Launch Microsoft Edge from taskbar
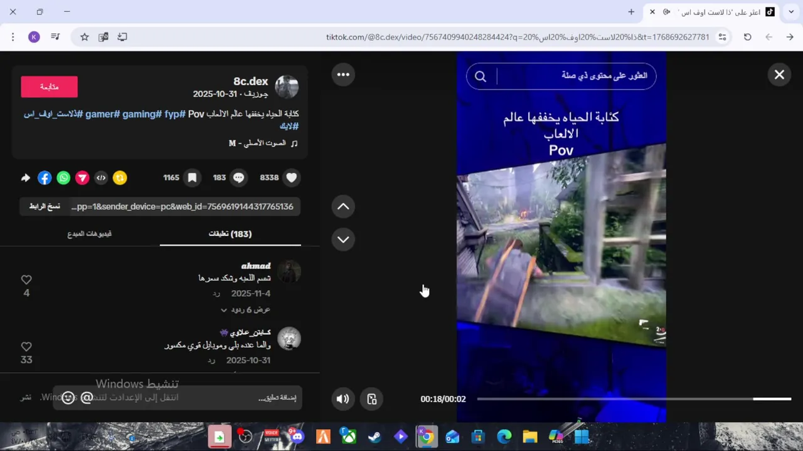Screen dimensions: 803x451 click(x=504, y=437)
